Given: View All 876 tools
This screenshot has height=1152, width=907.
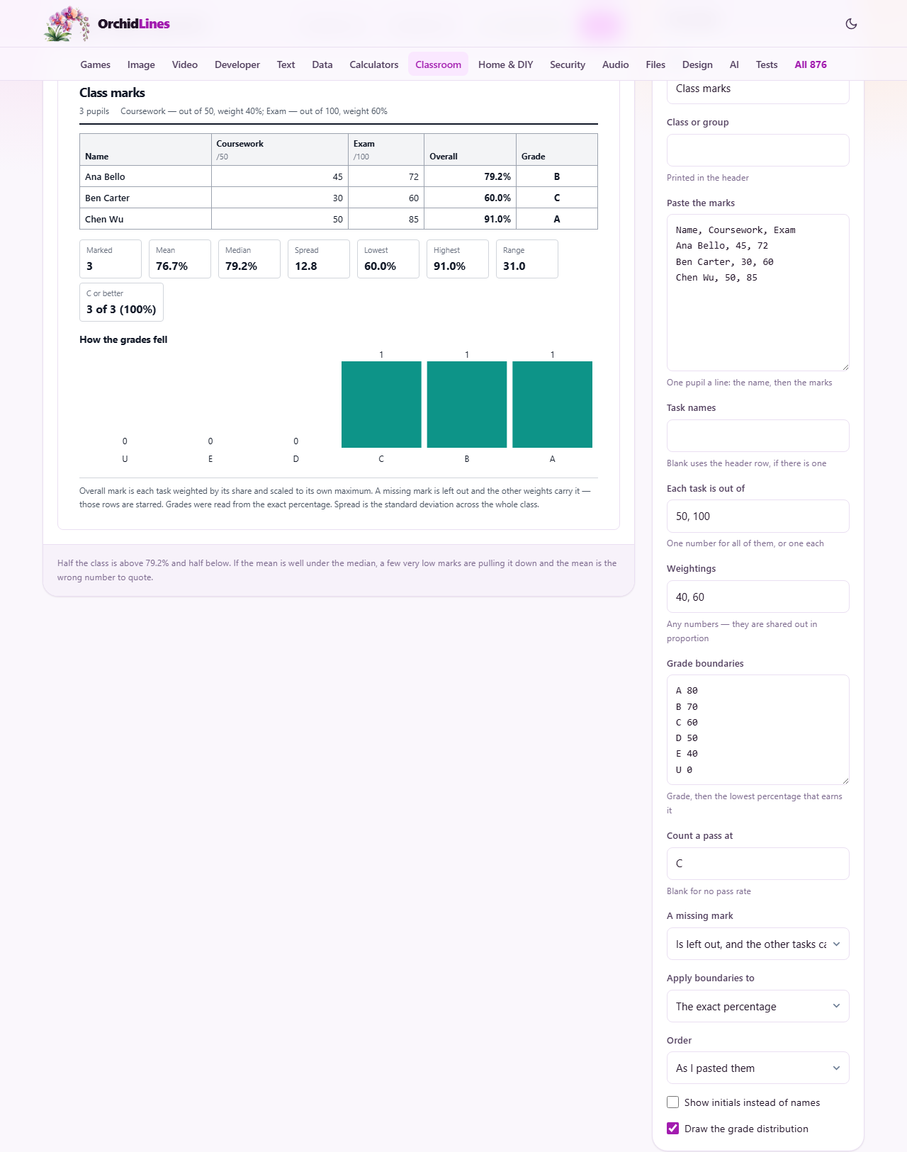Looking at the screenshot, I should coord(811,64).
